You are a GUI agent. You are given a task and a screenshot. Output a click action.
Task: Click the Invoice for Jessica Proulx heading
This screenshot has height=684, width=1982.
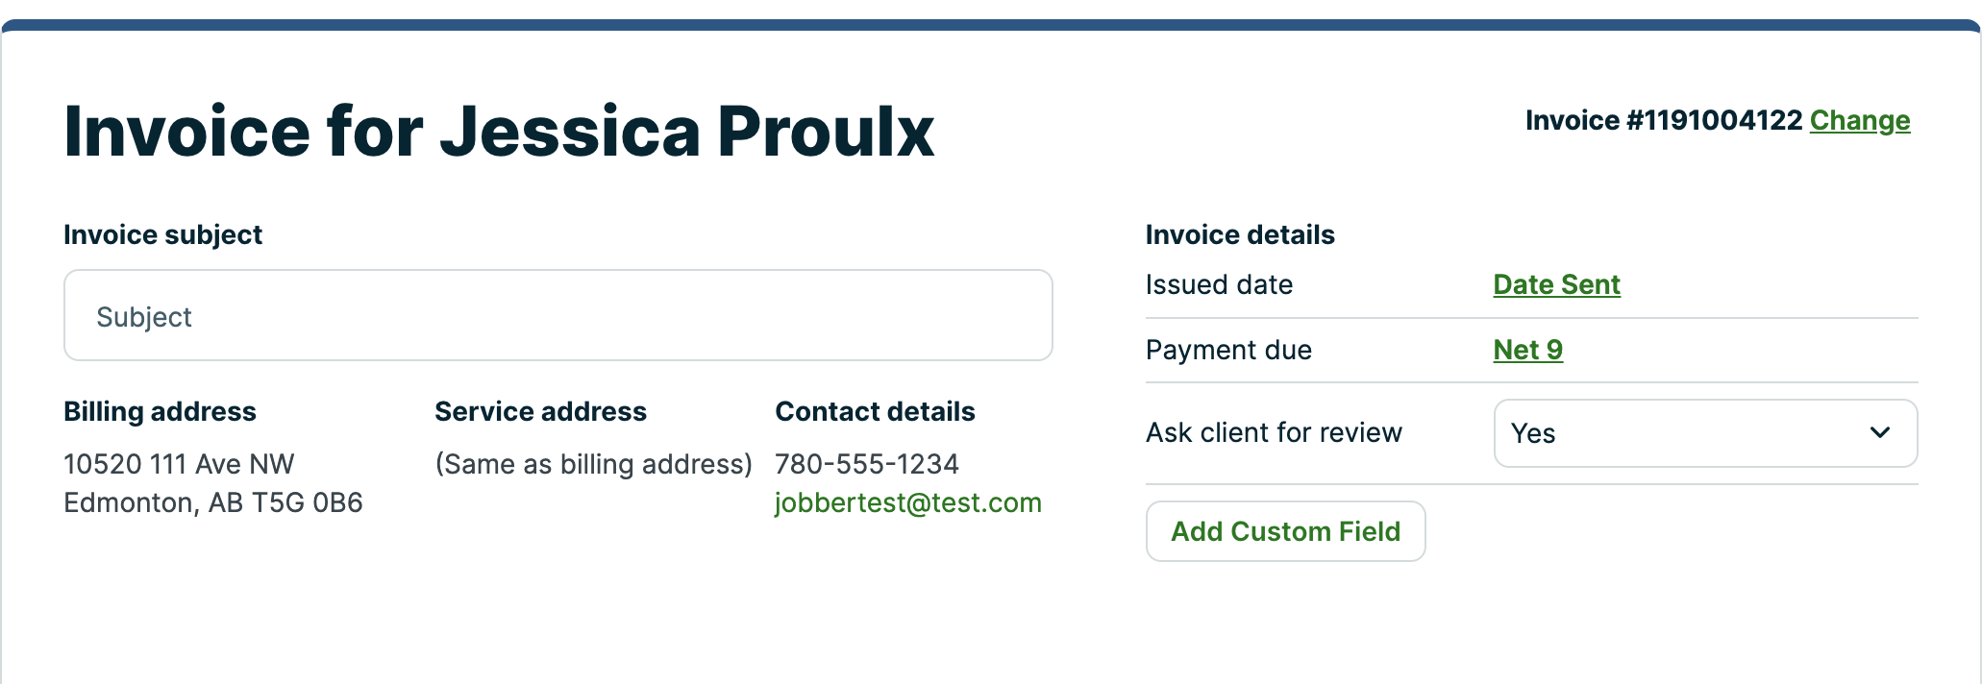[499, 131]
